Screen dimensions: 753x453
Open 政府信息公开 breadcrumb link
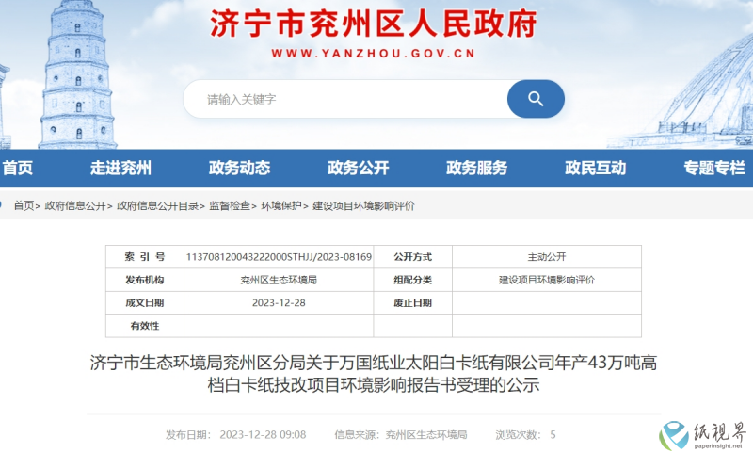(75, 206)
